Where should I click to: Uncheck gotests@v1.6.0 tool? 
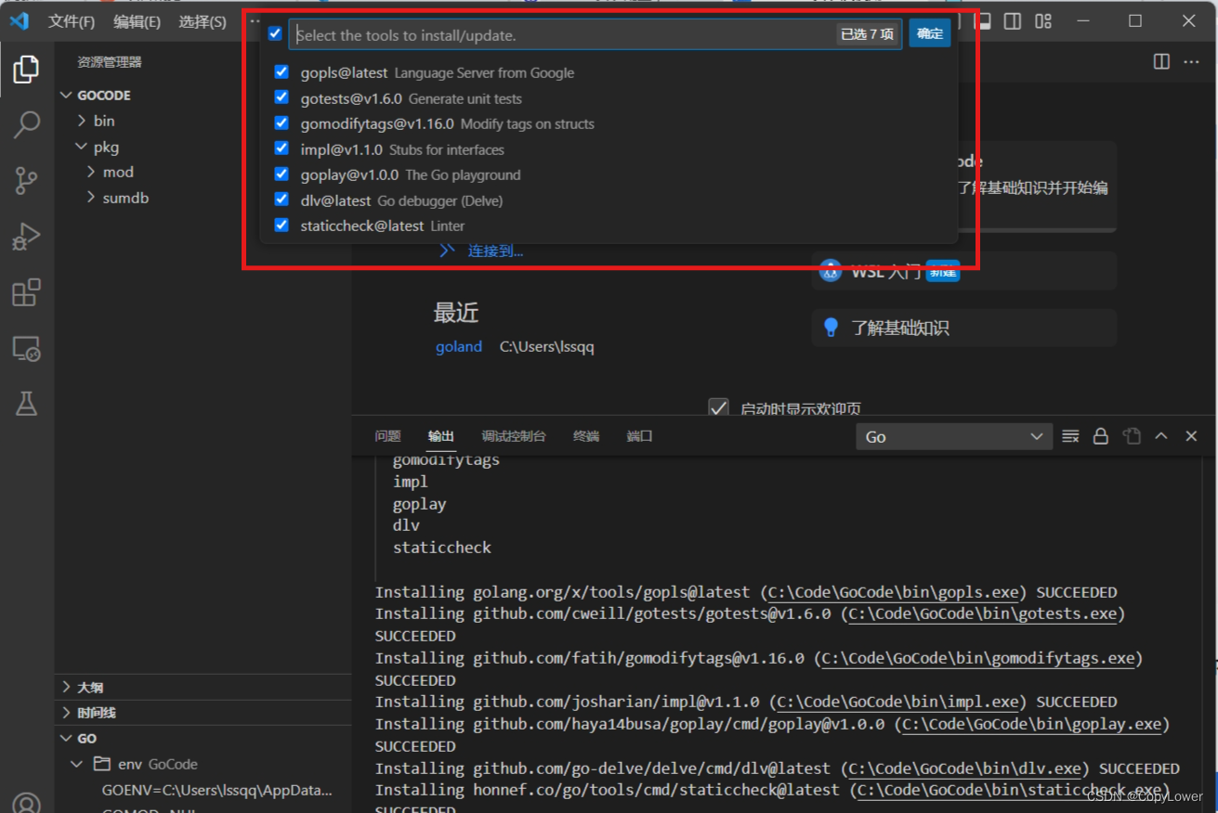282,97
